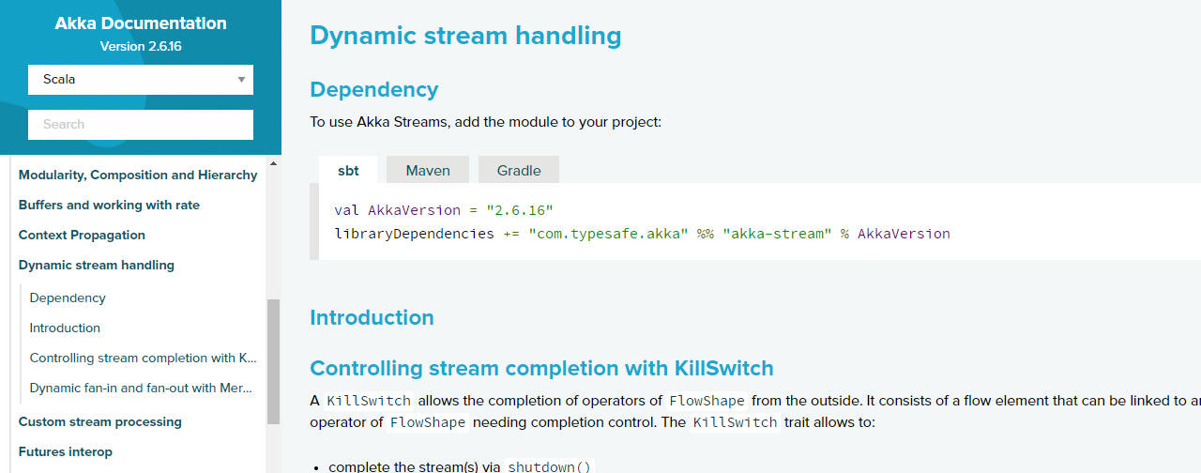The image size is (1201, 473).
Task: Open Controlling stream completion sidebar entry
Action: pos(144,358)
